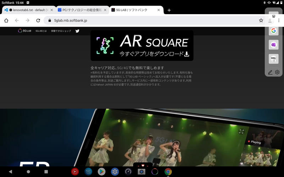Open the 体験できるショップ link

click(61, 31)
